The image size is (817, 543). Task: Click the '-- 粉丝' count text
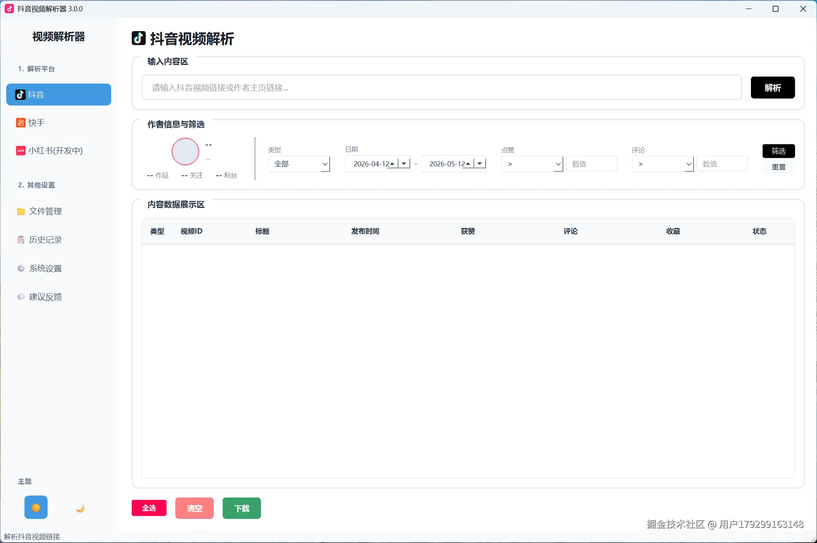click(227, 175)
